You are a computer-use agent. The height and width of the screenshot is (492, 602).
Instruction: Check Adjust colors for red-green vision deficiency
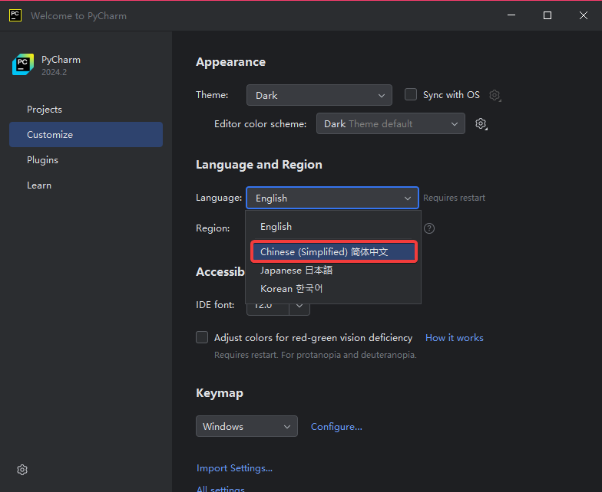coord(202,337)
